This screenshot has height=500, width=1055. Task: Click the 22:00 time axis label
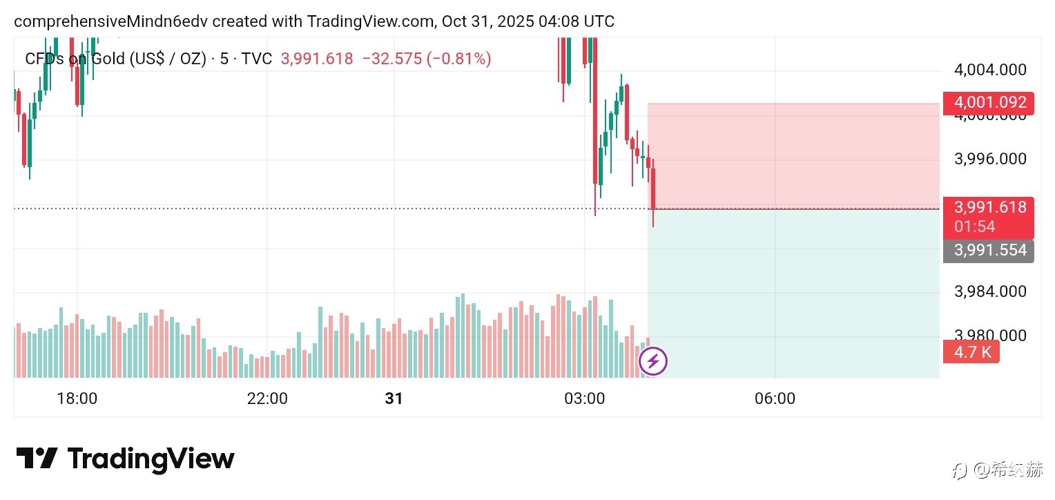[267, 399]
